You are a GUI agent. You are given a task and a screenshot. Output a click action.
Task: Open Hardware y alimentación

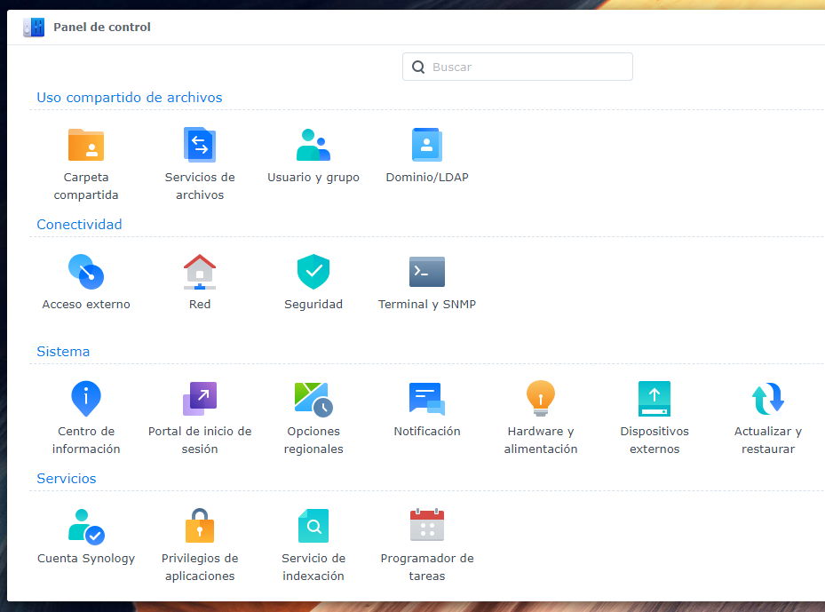[x=541, y=399]
